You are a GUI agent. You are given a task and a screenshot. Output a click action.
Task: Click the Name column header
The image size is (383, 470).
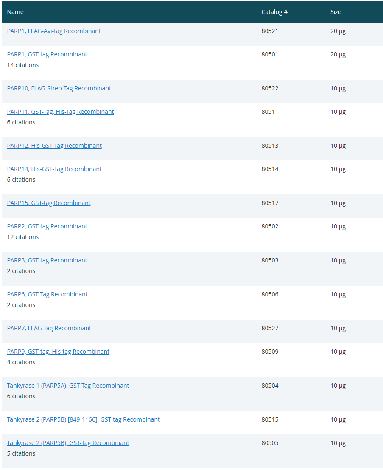pyautogui.click(x=15, y=12)
